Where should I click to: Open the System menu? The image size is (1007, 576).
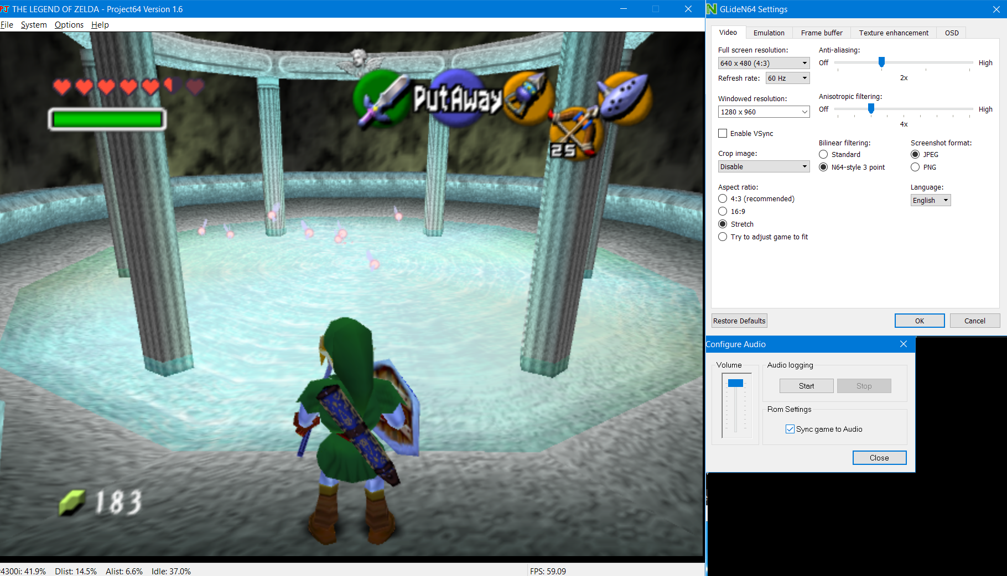34,25
